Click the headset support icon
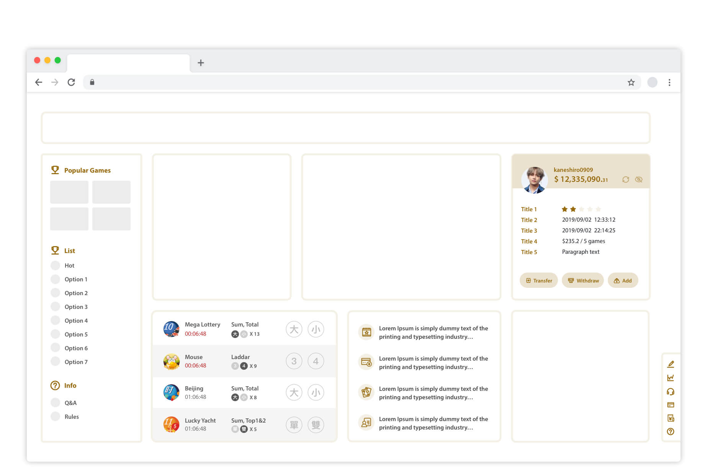This screenshot has height=467, width=710. pos(671,392)
